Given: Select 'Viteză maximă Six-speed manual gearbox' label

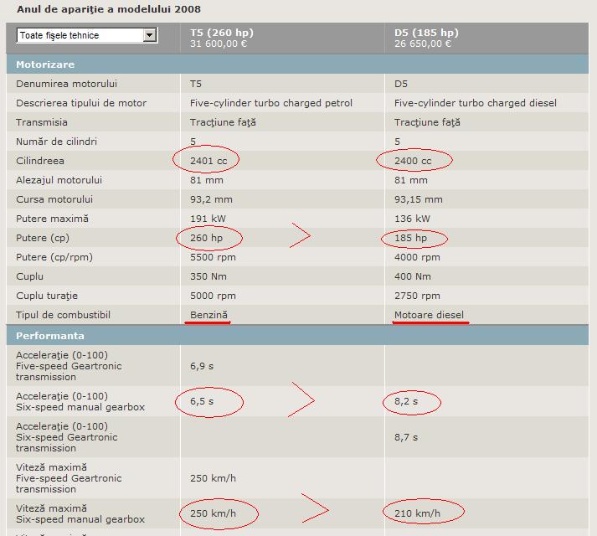Looking at the screenshot, I should [x=80, y=514].
